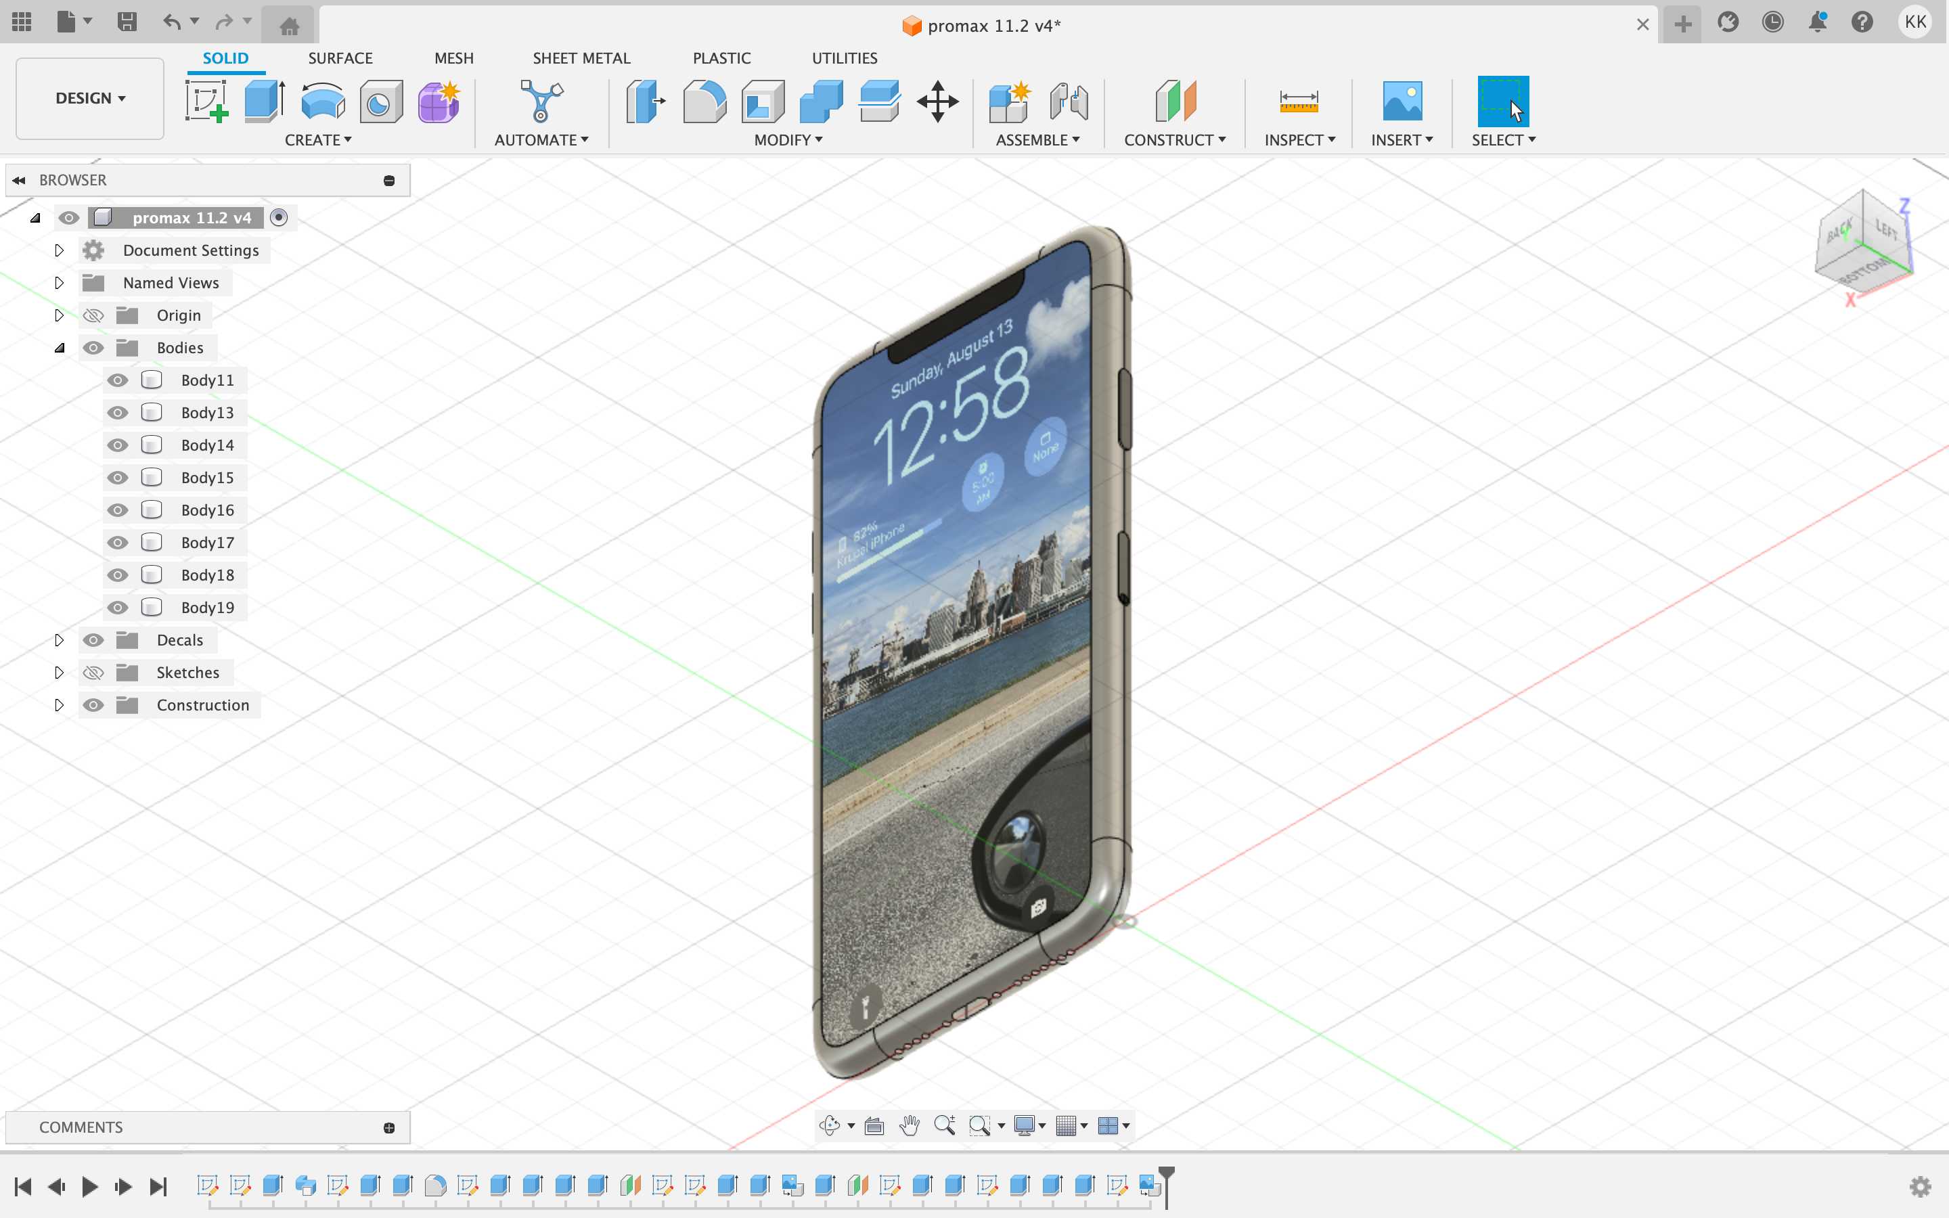Open the INSPECT dropdown menu
1949x1218 pixels.
pyautogui.click(x=1300, y=140)
